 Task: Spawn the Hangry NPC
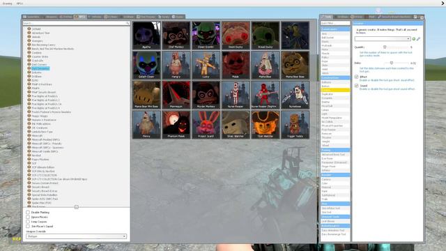[x=176, y=65]
